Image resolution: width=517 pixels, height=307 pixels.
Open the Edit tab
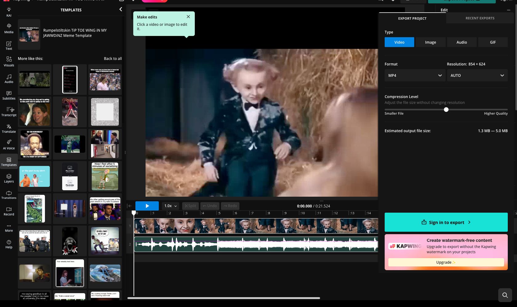444,10
